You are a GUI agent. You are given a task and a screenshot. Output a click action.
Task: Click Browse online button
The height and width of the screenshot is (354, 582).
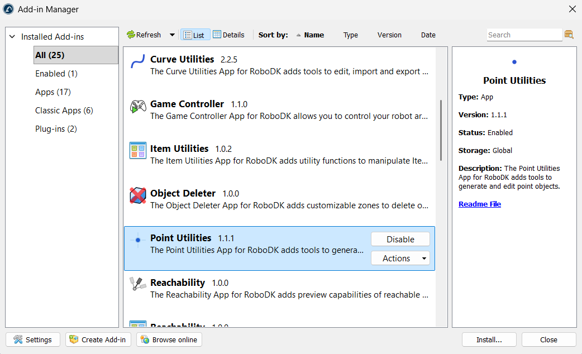point(169,339)
